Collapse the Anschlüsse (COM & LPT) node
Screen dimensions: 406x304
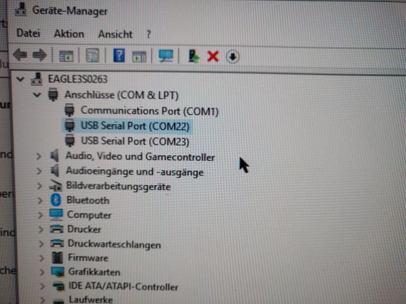pyautogui.click(x=37, y=95)
